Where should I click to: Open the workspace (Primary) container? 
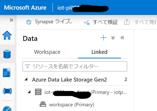point(71,105)
